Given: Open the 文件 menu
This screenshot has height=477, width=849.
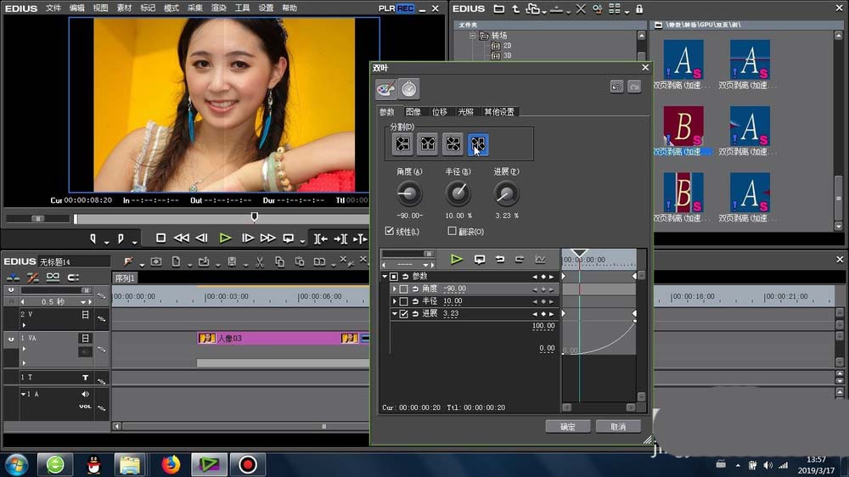Looking at the screenshot, I should coord(53,8).
